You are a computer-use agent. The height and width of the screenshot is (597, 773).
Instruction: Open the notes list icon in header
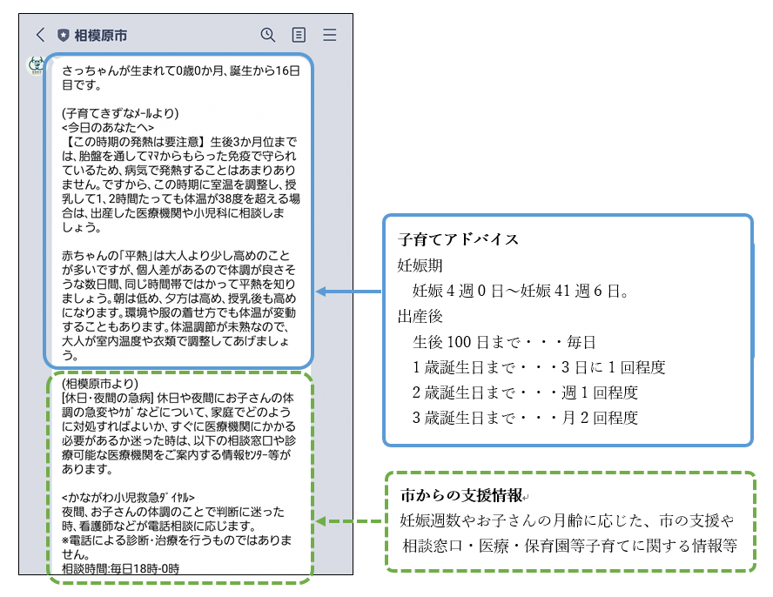click(299, 36)
